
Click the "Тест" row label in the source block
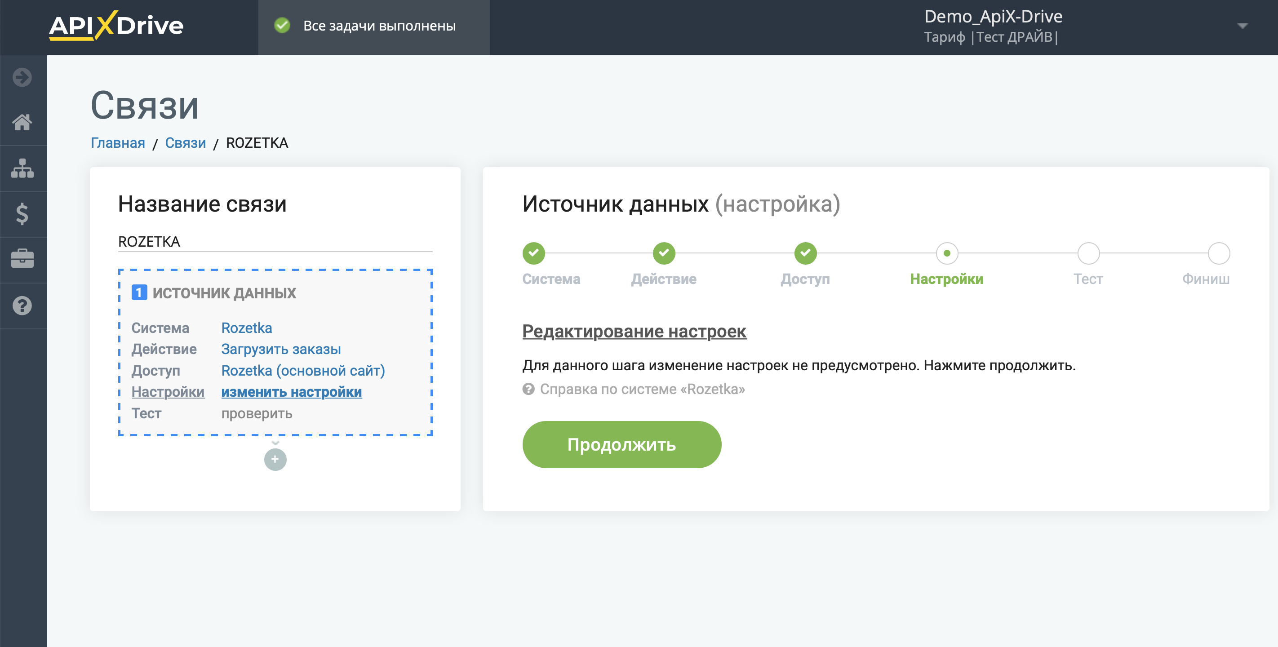(x=146, y=413)
